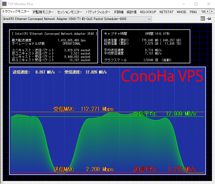Switch to the IF監視モニター tab
215x184 pixels.
point(43,12)
